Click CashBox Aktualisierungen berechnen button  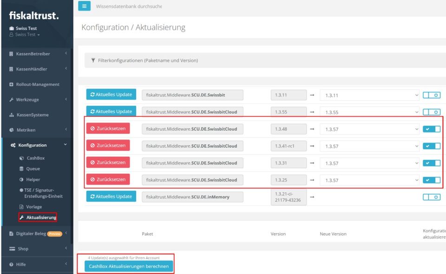(129, 266)
